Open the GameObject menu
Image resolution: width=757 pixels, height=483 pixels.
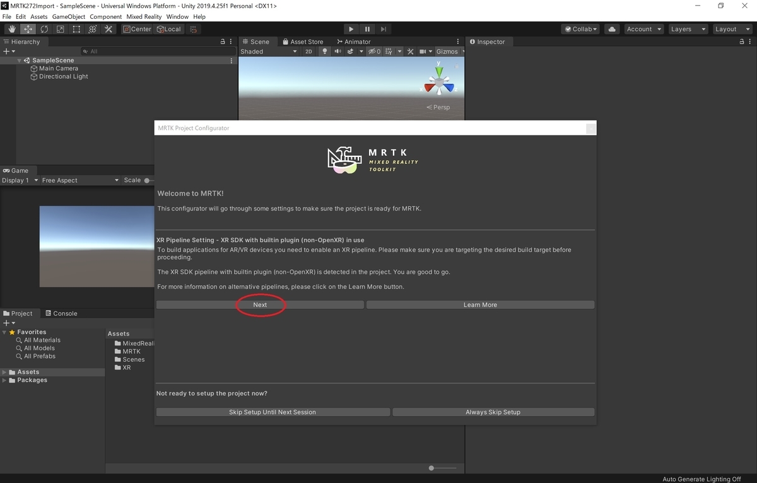click(x=68, y=16)
